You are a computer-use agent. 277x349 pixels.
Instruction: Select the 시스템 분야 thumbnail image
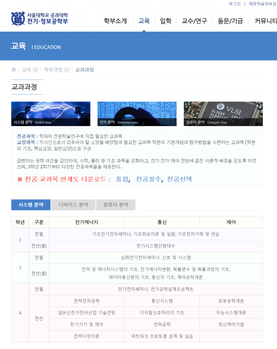[51, 114]
